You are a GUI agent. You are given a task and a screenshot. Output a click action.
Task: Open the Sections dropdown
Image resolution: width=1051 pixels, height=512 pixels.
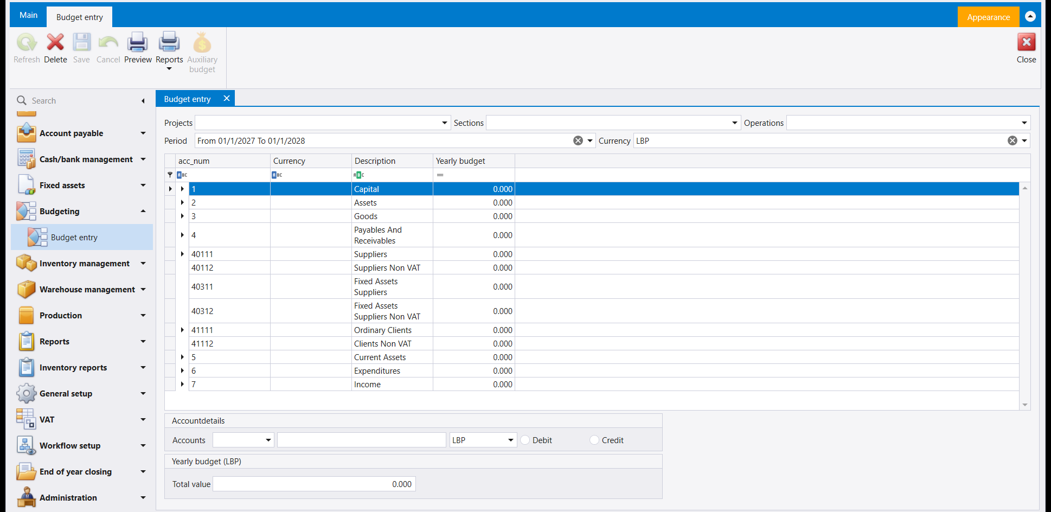click(x=735, y=123)
